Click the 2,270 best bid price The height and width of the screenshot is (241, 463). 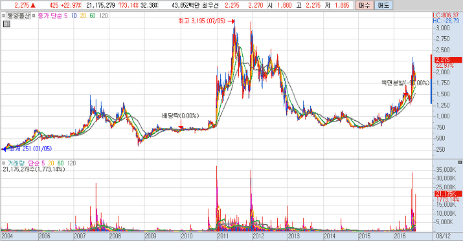point(256,5)
